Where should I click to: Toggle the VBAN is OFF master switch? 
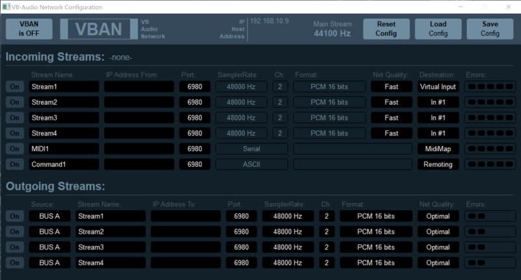(x=29, y=29)
